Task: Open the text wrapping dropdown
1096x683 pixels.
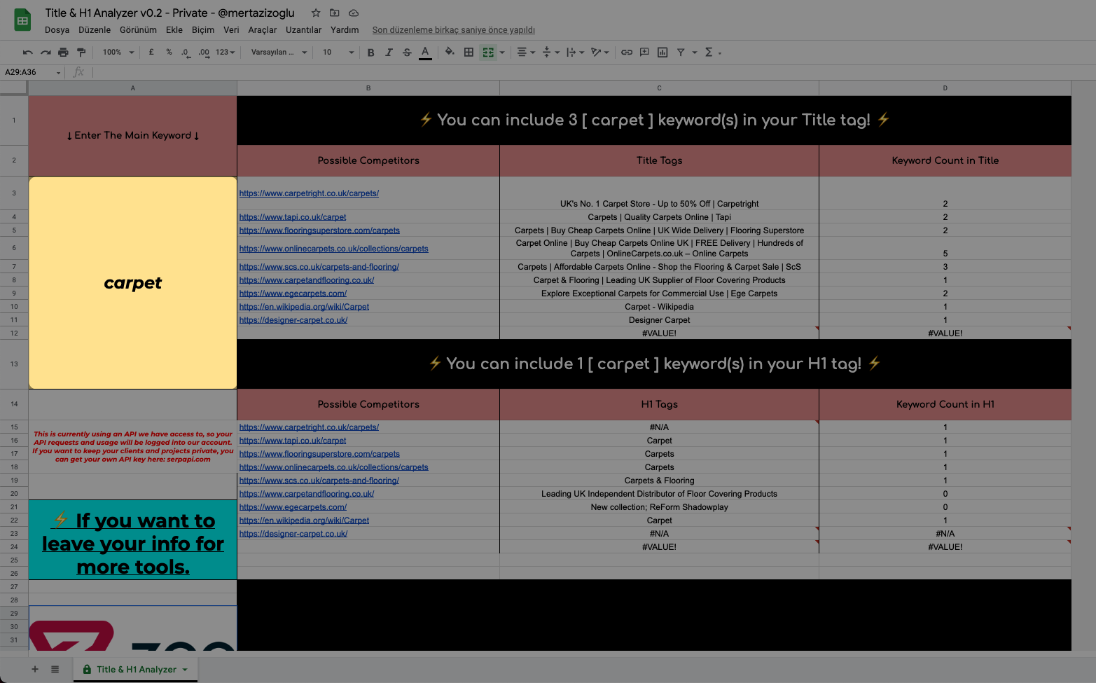Action: 575,53
